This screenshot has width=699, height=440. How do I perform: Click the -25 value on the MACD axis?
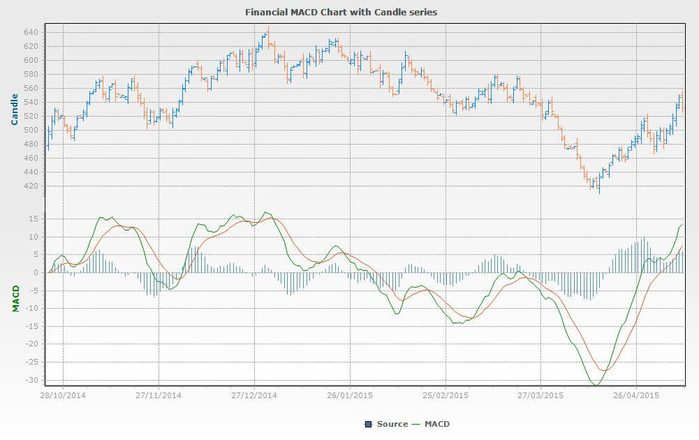32,362
